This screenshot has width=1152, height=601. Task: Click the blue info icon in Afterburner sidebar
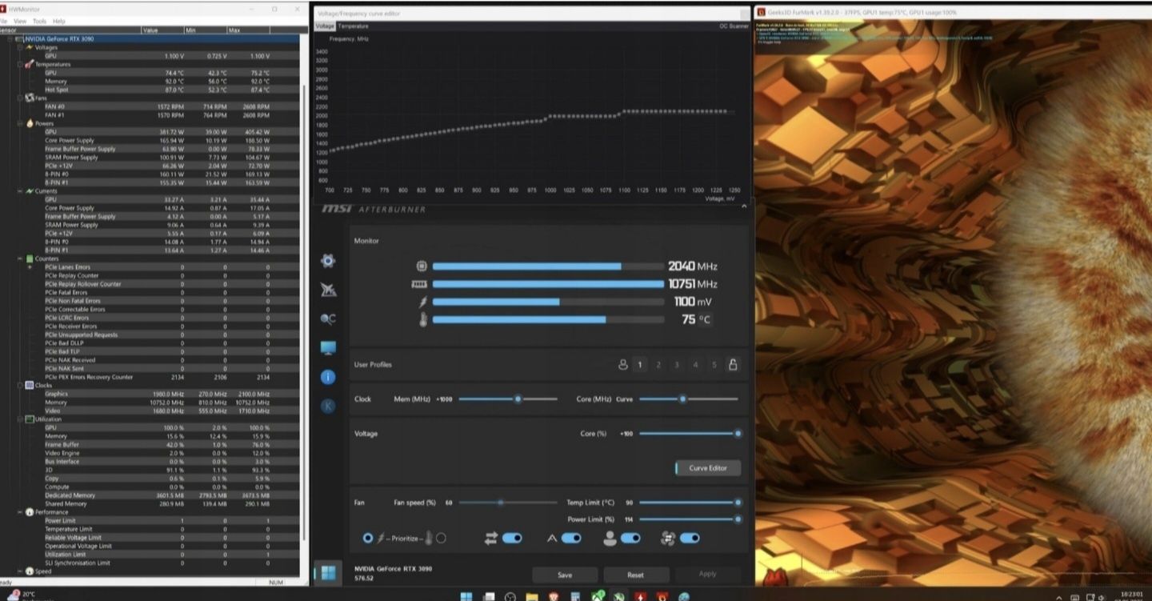coord(327,377)
